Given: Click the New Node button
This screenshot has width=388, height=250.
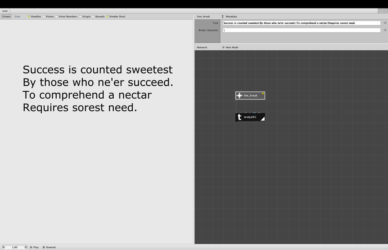Looking at the screenshot, I should pos(230,47).
